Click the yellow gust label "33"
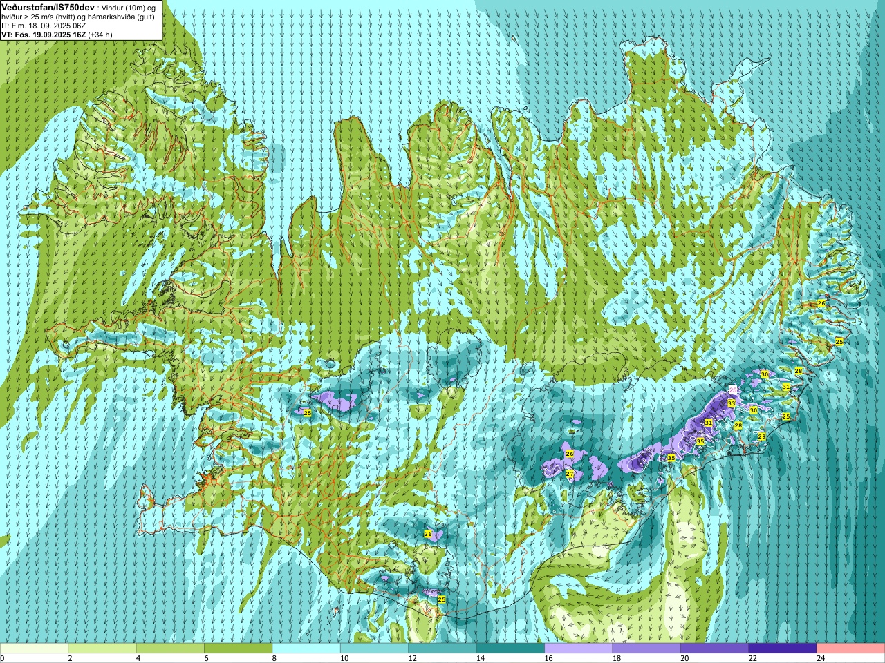The image size is (885, 663). click(x=732, y=403)
